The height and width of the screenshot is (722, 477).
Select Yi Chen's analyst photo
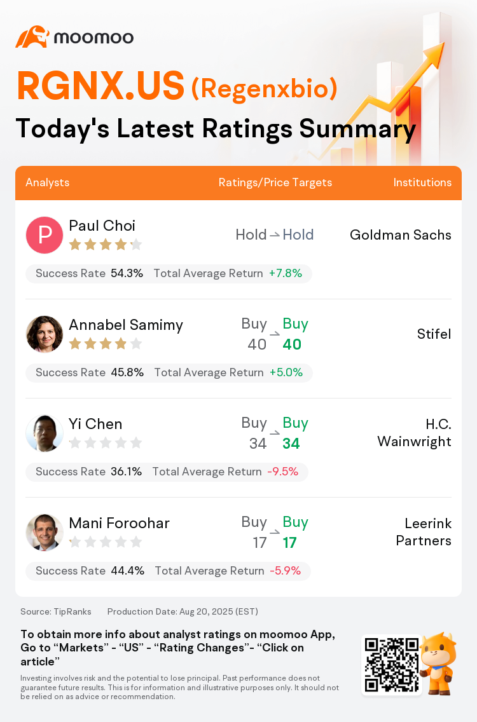(x=45, y=433)
